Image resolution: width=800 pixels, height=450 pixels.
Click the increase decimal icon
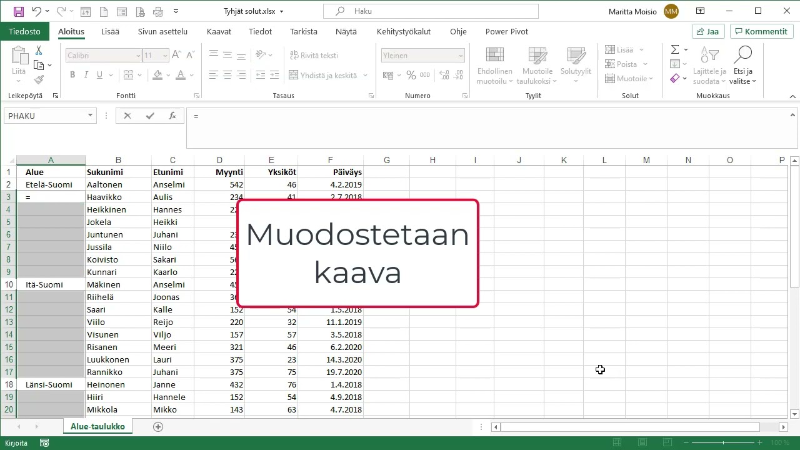444,75
